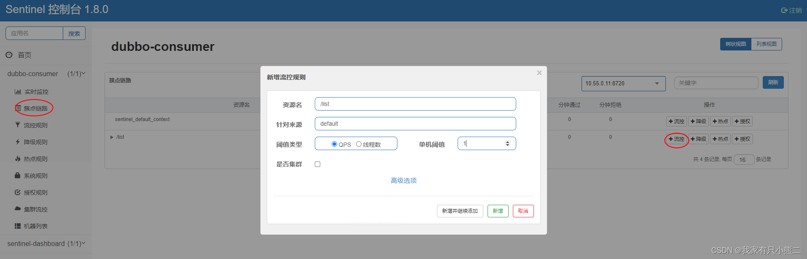
Task: Open 高级选项 advanced options link
Action: coord(404,181)
